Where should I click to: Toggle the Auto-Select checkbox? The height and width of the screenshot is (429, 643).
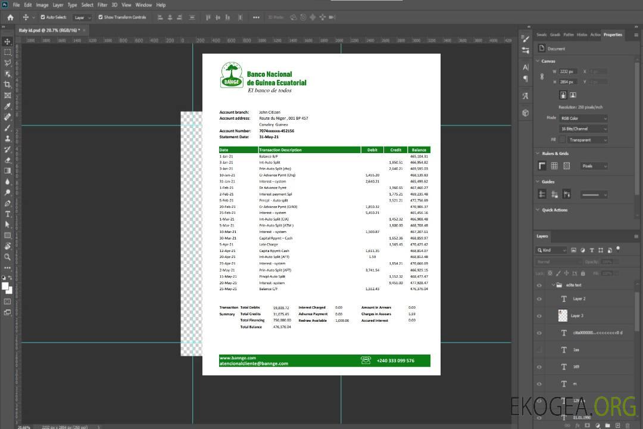43,17
